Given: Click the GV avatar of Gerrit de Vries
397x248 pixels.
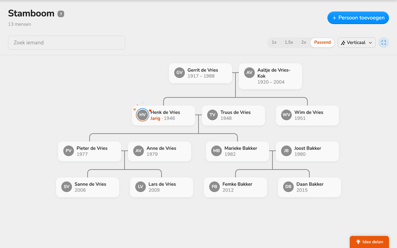Looking at the screenshot, I should pyautogui.click(x=179, y=73).
